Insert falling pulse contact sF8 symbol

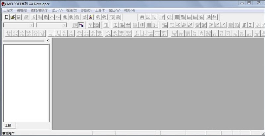[86, 33]
